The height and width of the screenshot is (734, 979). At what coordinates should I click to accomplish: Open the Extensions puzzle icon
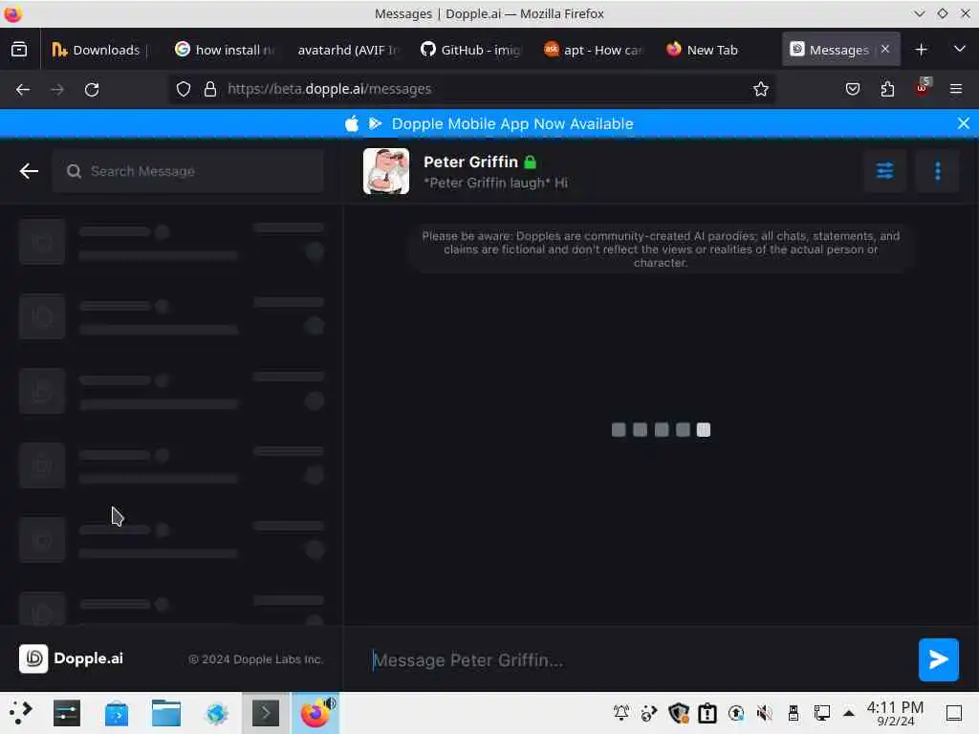[887, 89]
